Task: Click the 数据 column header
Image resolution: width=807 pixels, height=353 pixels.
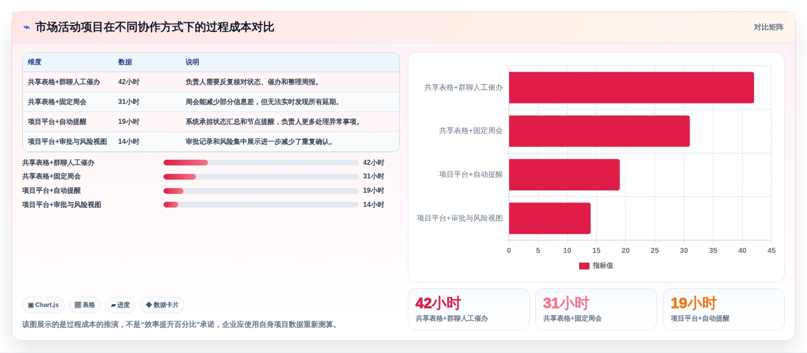Action: tap(125, 63)
